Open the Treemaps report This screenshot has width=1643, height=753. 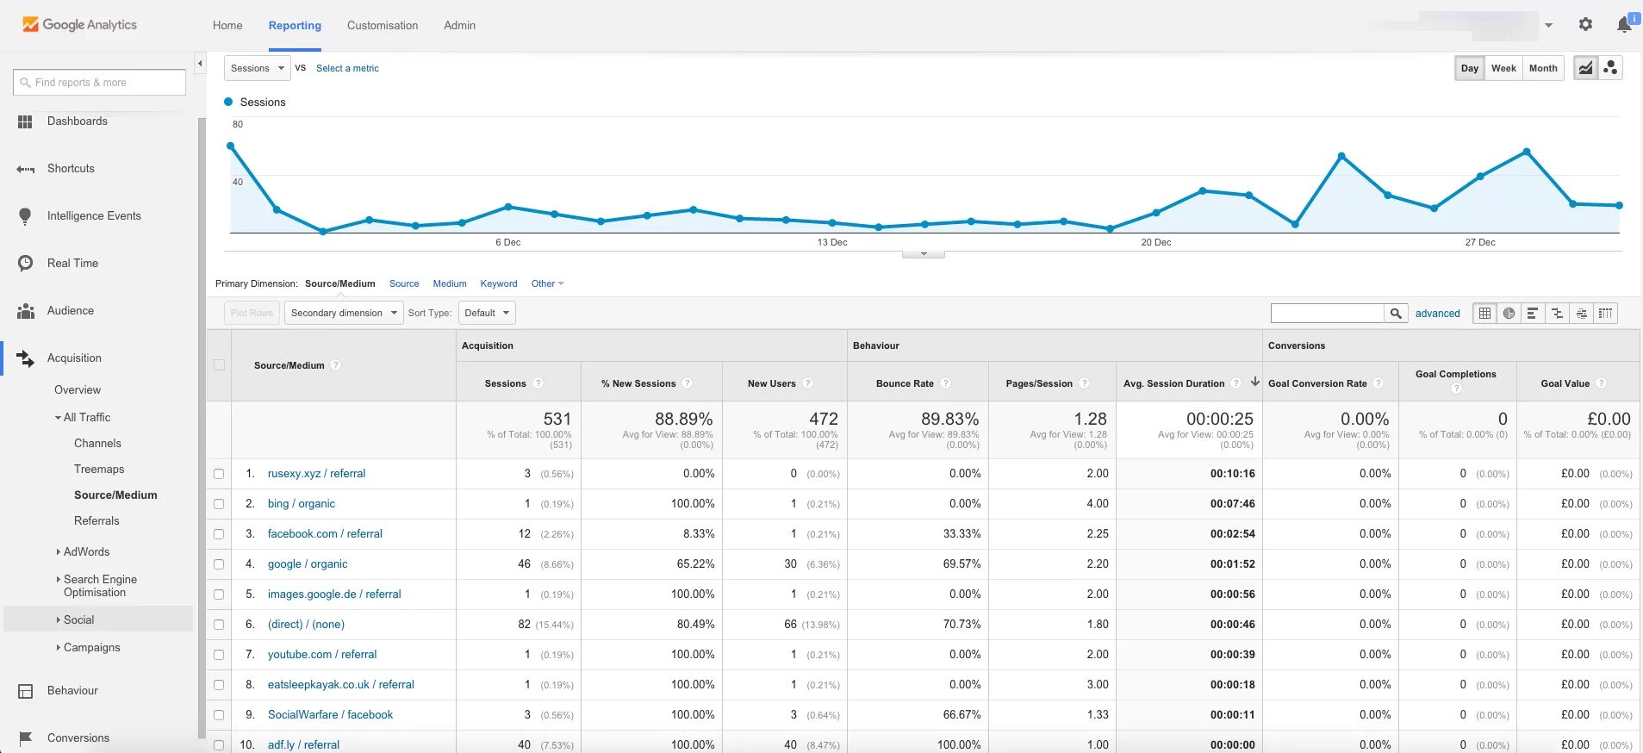coord(99,470)
